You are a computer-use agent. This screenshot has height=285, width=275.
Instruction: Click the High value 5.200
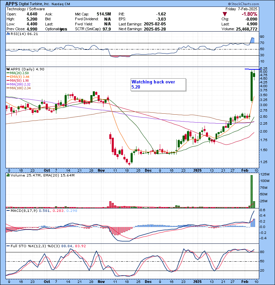coord(32,19)
